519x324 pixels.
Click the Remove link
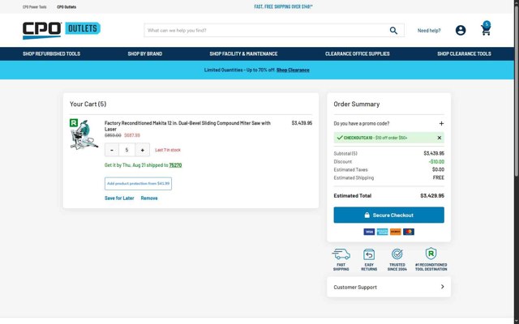point(149,198)
